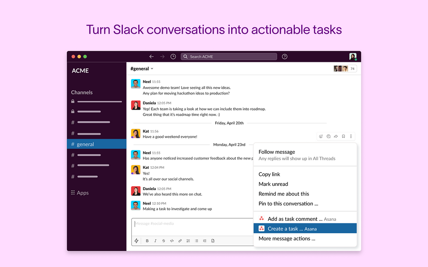Screen dimensions: 428x267
Task: Go back with the left arrow
Action: [x=152, y=56]
